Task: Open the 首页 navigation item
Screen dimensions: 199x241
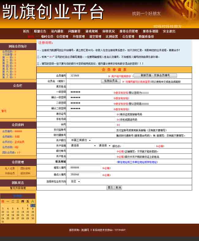Action: tap(26, 31)
